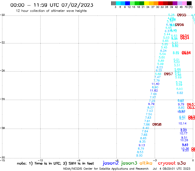Image resolution: width=195 pixels, height=171 pixels.
Task: Click the 7.84 wave height value
Action: click(145, 131)
